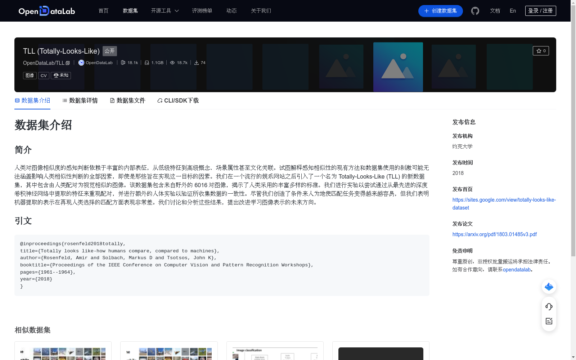
Task: Open the totally-looks-like-dataset homepage link
Action: click(x=504, y=204)
